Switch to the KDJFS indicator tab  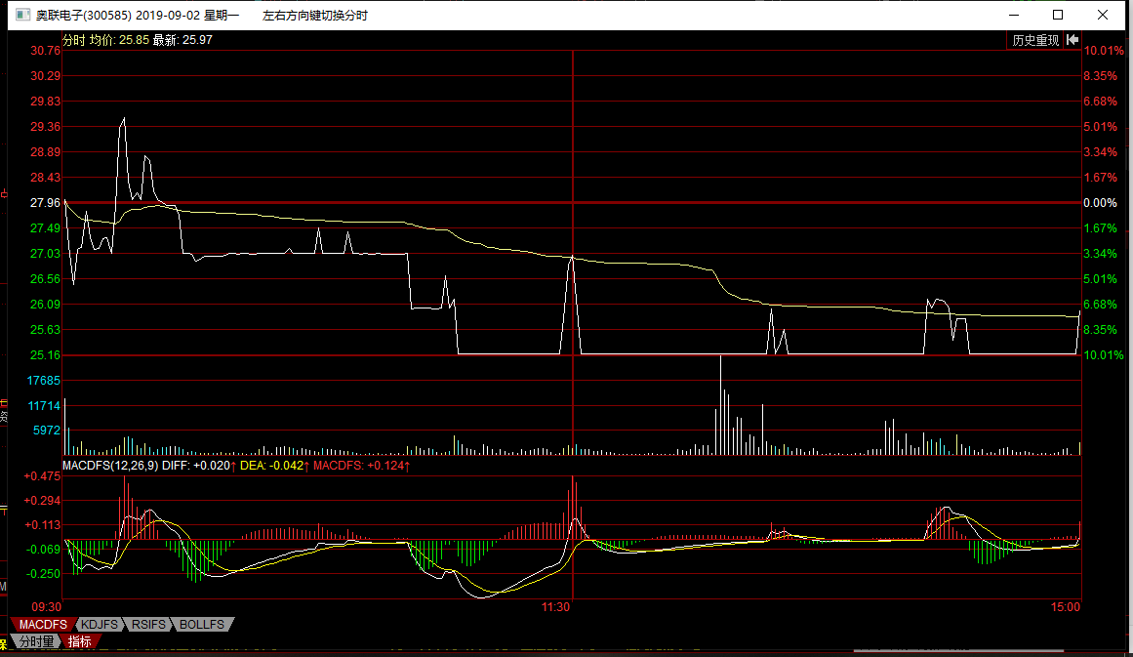tap(99, 625)
